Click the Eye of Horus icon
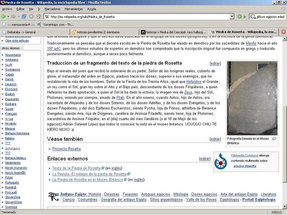Screen dimensions: 287x215 pyautogui.click(x=53, y=197)
